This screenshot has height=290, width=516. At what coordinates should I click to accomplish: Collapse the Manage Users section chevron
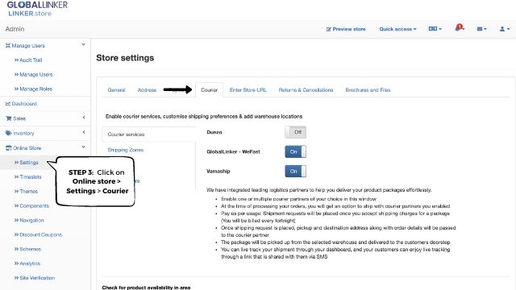pyautogui.click(x=84, y=45)
